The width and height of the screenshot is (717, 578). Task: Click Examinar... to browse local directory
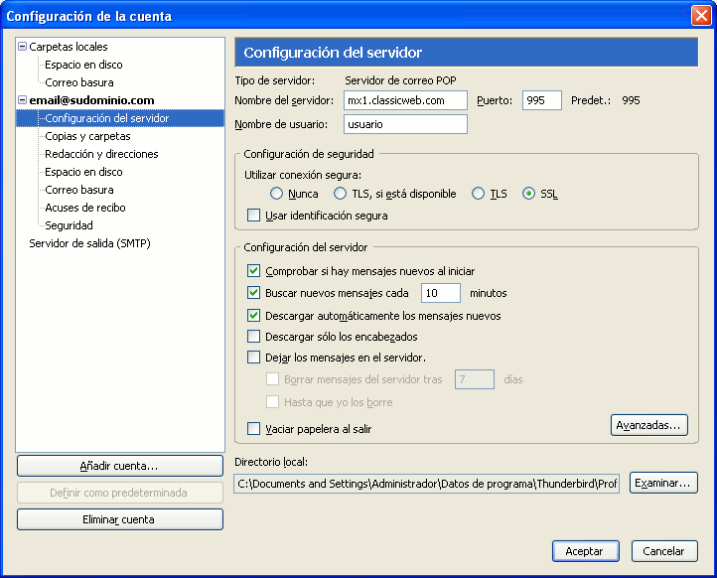coord(663,483)
